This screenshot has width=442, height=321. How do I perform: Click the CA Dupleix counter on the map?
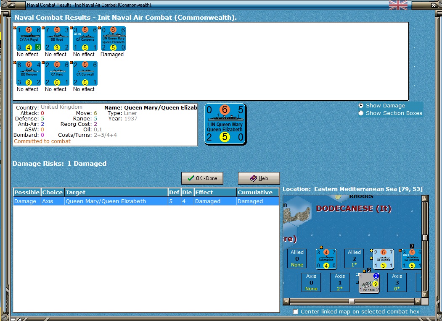(x=384, y=259)
